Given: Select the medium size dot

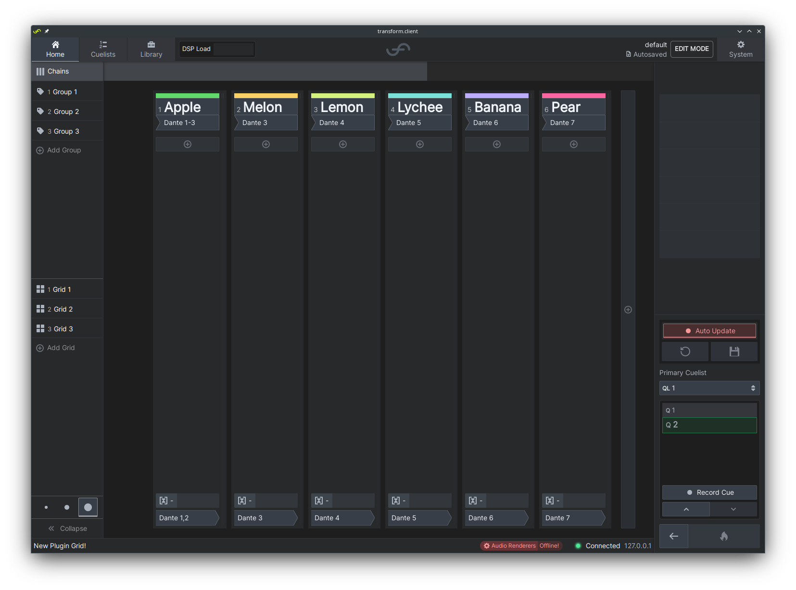Looking at the screenshot, I should 67,507.
